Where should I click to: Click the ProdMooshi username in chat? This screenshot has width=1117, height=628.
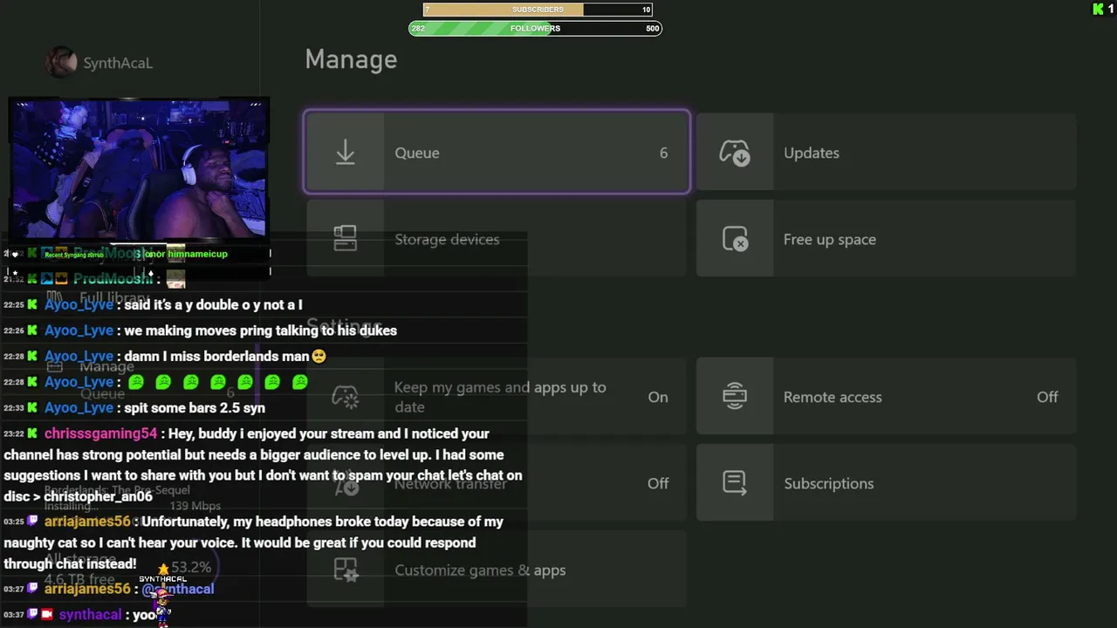(113, 279)
